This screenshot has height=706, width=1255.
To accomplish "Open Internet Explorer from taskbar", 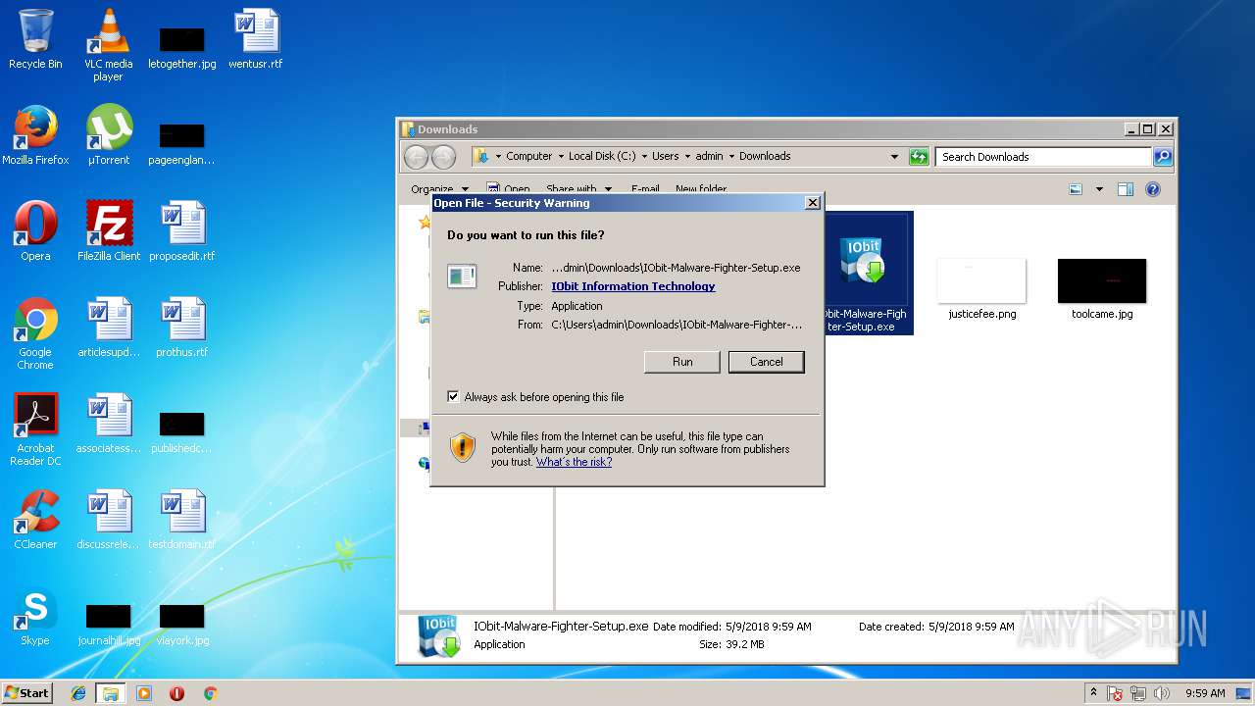I will coord(78,693).
